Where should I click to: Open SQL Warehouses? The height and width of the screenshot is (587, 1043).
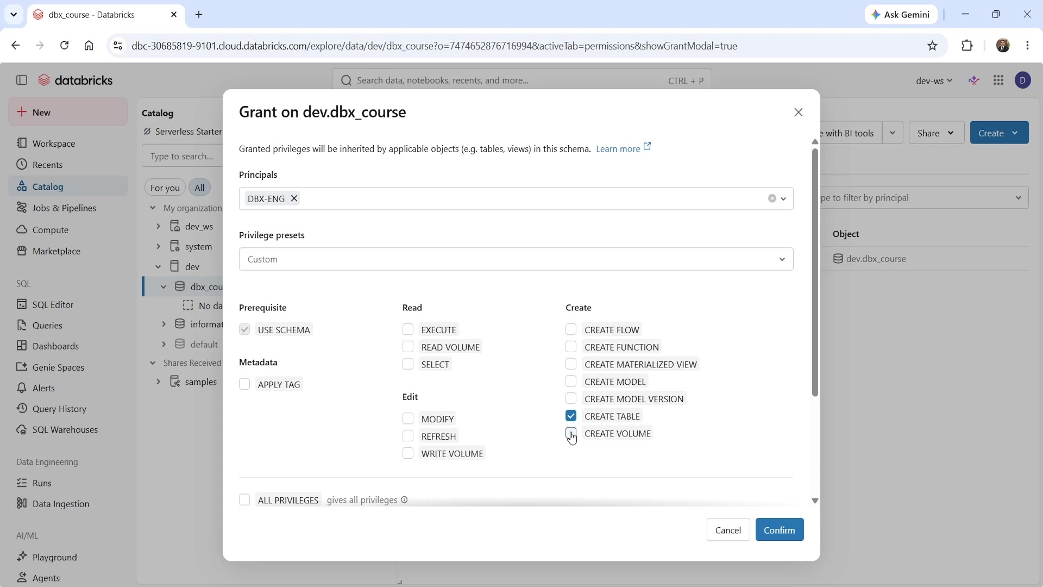point(68,429)
